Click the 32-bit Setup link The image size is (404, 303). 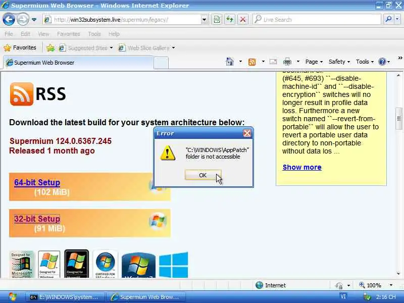pos(37,219)
